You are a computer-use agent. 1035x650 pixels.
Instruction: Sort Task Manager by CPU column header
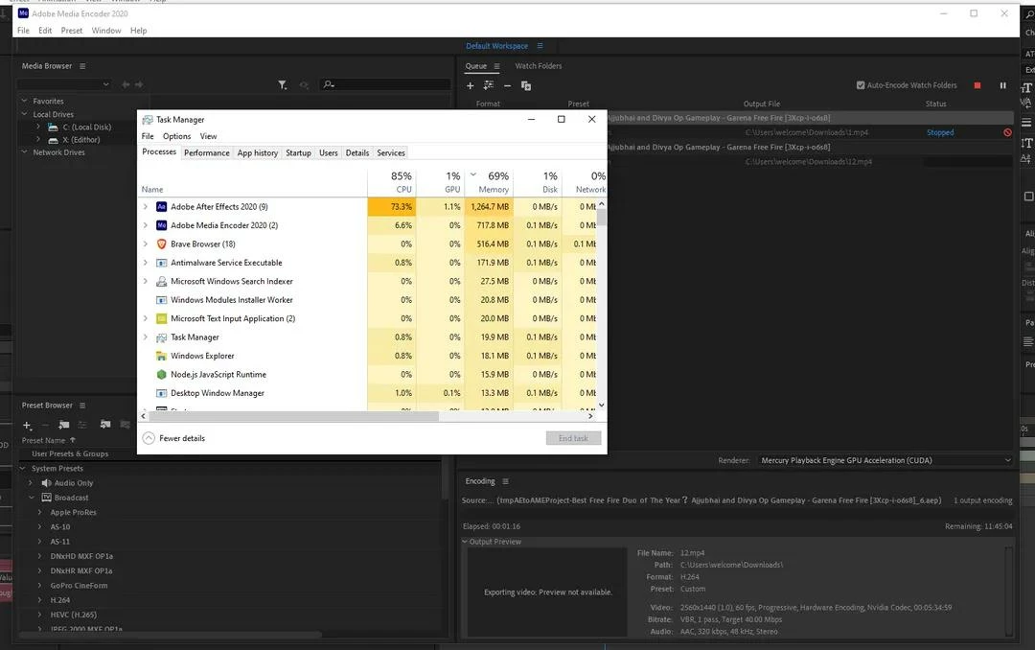click(x=392, y=181)
